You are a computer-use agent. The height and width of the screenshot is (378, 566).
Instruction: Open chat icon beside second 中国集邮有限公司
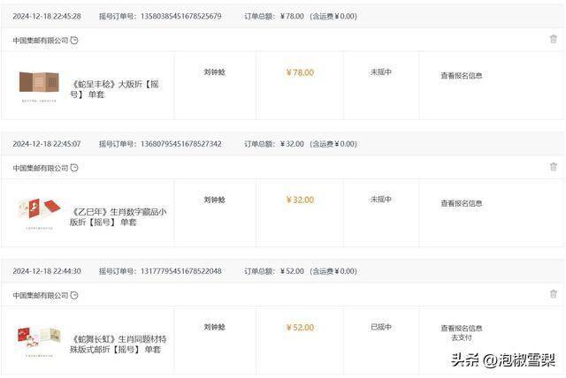74,168
